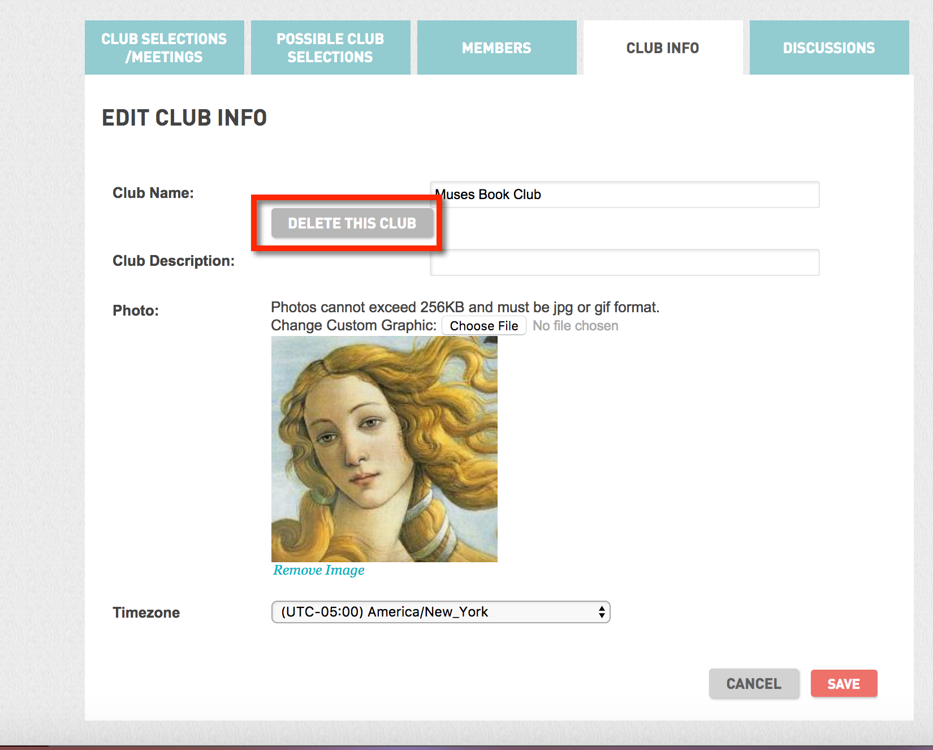The width and height of the screenshot is (933, 750).
Task: Open the Discussions tab
Action: (x=829, y=48)
